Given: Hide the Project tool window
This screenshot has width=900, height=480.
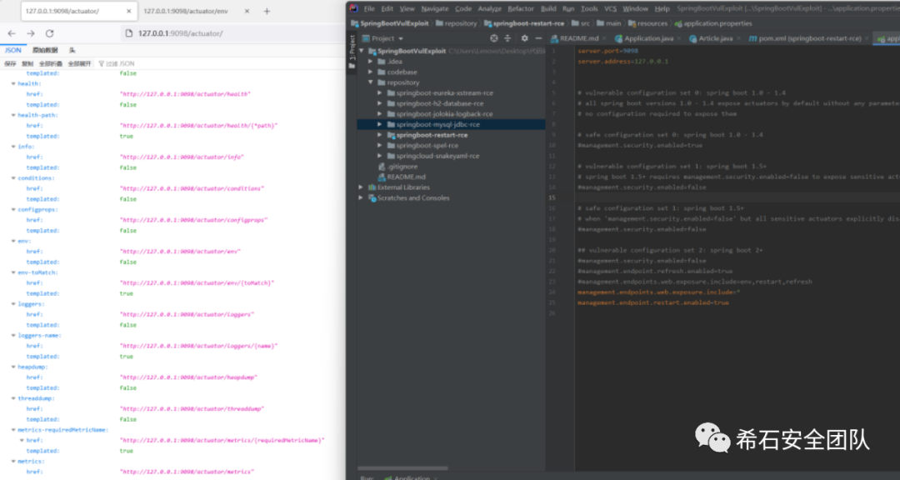Looking at the screenshot, I should pos(538,38).
